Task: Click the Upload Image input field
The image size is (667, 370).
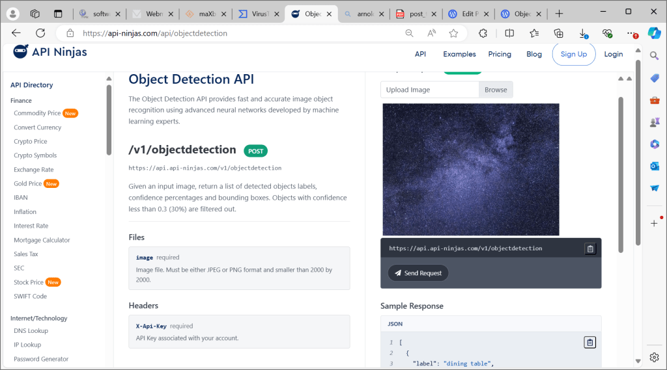Action: pyautogui.click(x=430, y=90)
